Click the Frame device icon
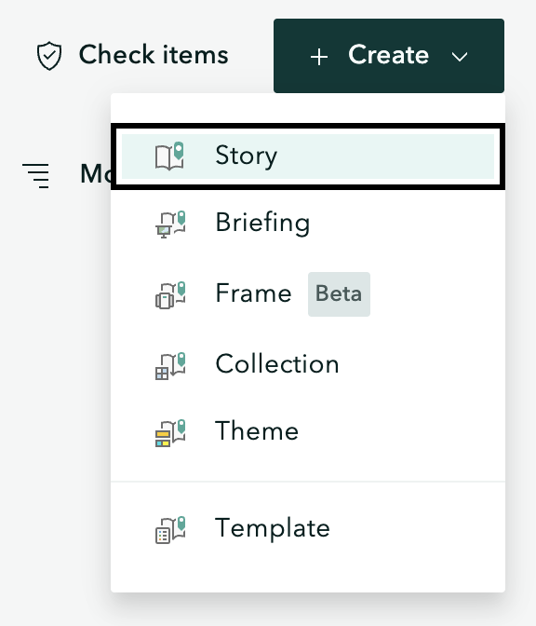The image size is (536, 626). [170, 295]
